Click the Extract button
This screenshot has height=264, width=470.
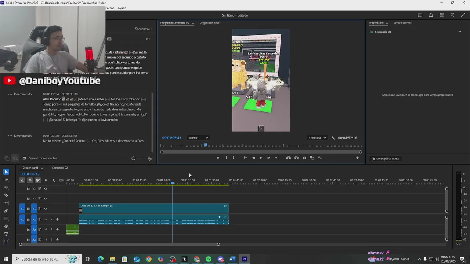click(x=296, y=158)
